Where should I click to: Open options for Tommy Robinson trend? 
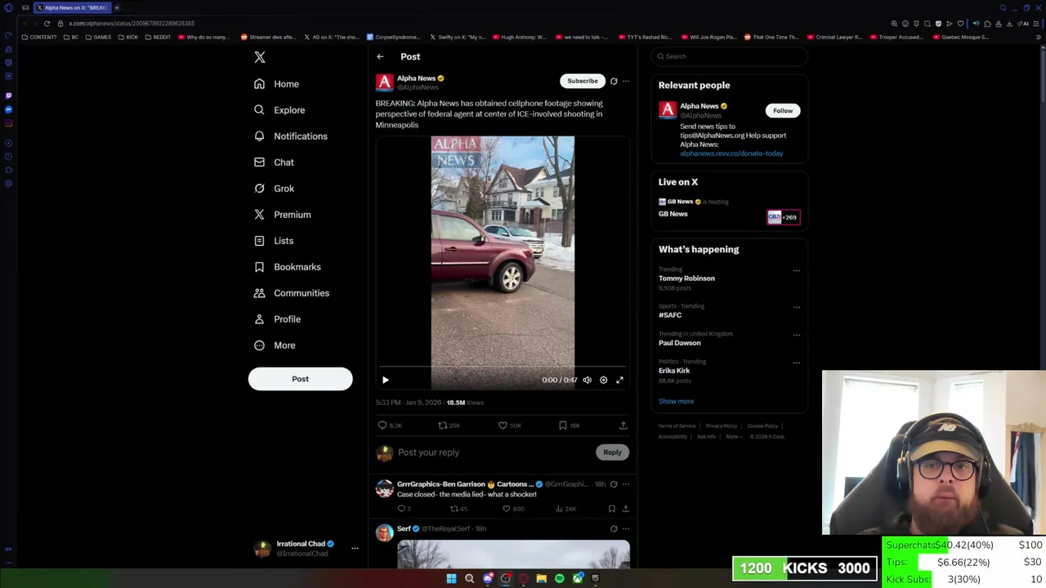(797, 270)
